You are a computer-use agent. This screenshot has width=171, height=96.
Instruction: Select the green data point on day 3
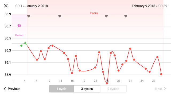pos(21,46)
